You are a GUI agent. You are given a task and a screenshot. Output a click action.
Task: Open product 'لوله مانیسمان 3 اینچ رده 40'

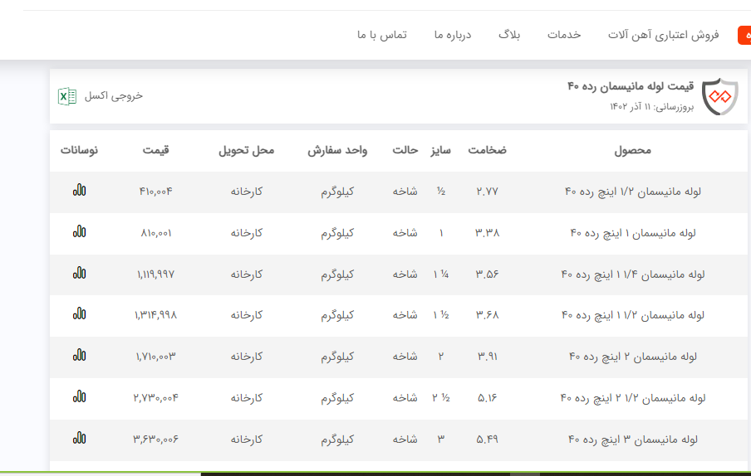(x=633, y=439)
